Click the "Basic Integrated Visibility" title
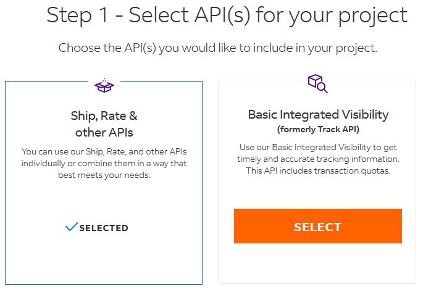The height and width of the screenshot is (291, 423). (318, 114)
